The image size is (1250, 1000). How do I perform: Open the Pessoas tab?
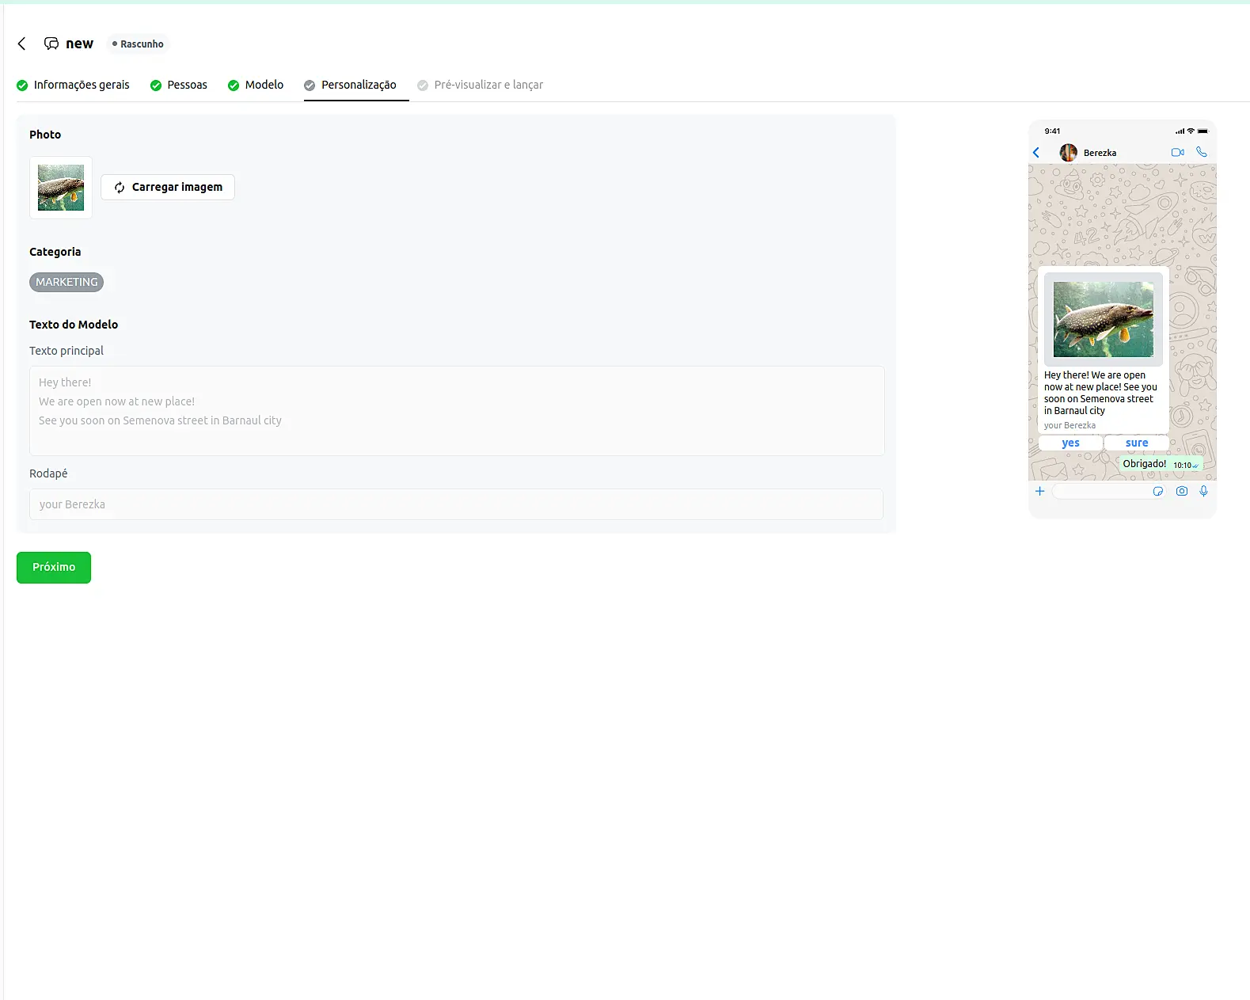click(179, 86)
